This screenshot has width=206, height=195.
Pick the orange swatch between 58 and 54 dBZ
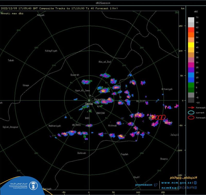(191, 35)
